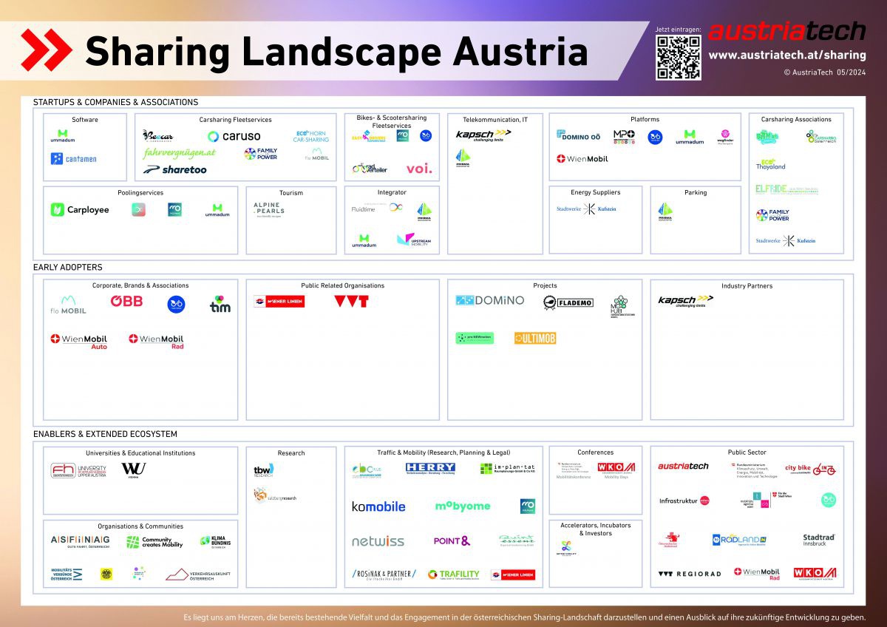Click the REGIORAD logo
Viewport: 887px width, 627px height.
(x=689, y=574)
